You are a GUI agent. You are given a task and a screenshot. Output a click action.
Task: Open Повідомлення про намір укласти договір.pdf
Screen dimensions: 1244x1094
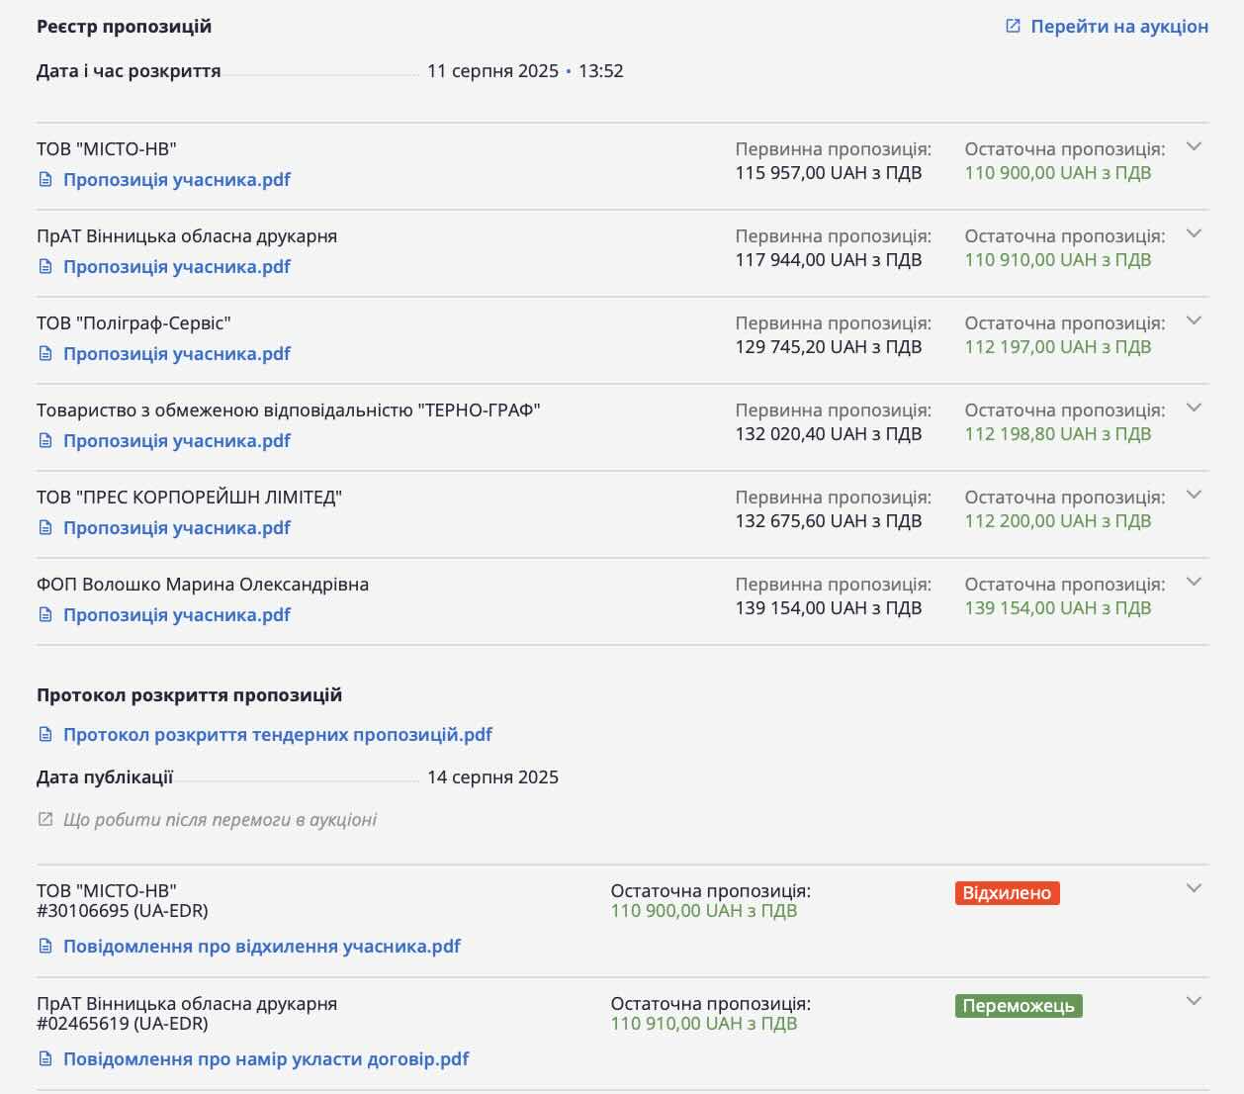[x=265, y=1059]
